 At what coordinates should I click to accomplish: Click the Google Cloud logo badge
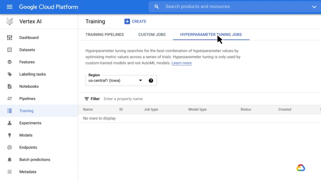pyautogui.click(x=301, y=168)
